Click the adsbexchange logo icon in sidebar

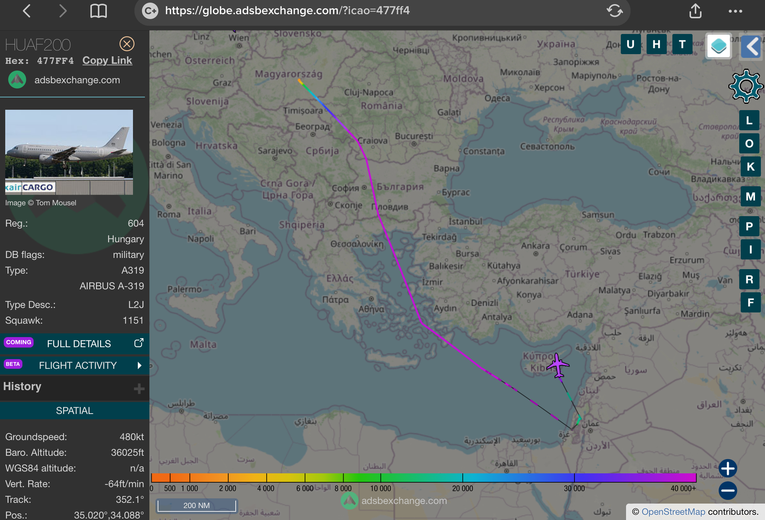click(17, 80)
